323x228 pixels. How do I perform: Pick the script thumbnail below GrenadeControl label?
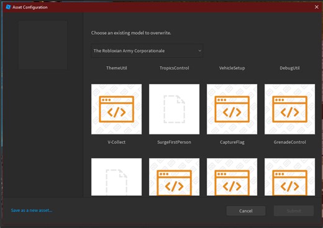289,177
